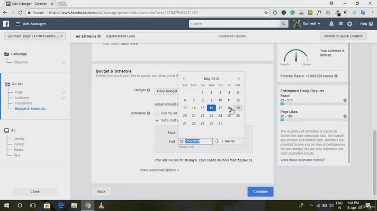This screenshot has height=211, width=377.
Task: Open ad account dropdown Gurmeet Singh
Action: [35, 36]
